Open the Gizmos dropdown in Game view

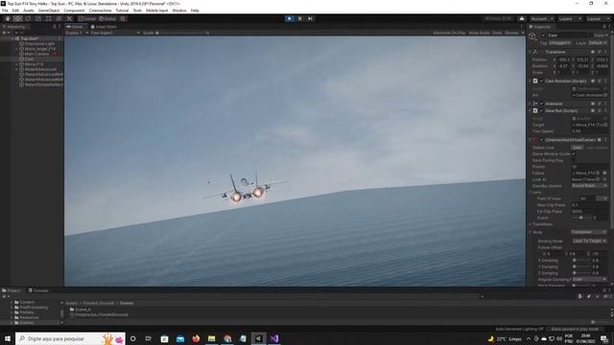(514, 33)
